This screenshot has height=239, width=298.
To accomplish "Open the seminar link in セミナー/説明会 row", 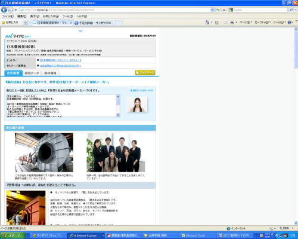I will (x=60, y=66).
